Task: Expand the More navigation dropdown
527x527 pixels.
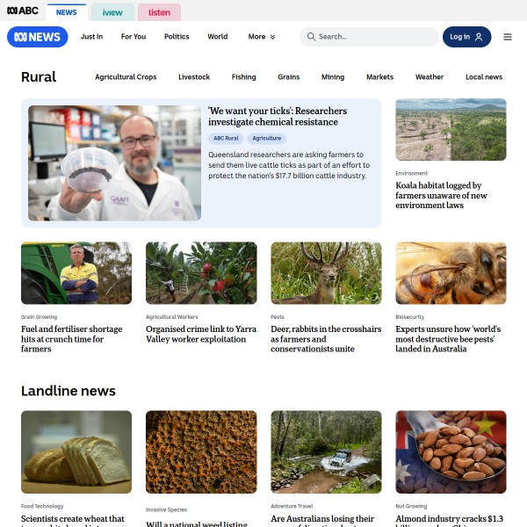Action: (262, 37)
